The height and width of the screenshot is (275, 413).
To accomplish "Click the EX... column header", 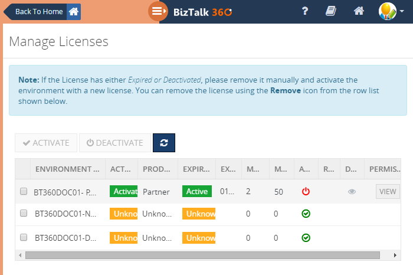I will [x=228, y=169].
